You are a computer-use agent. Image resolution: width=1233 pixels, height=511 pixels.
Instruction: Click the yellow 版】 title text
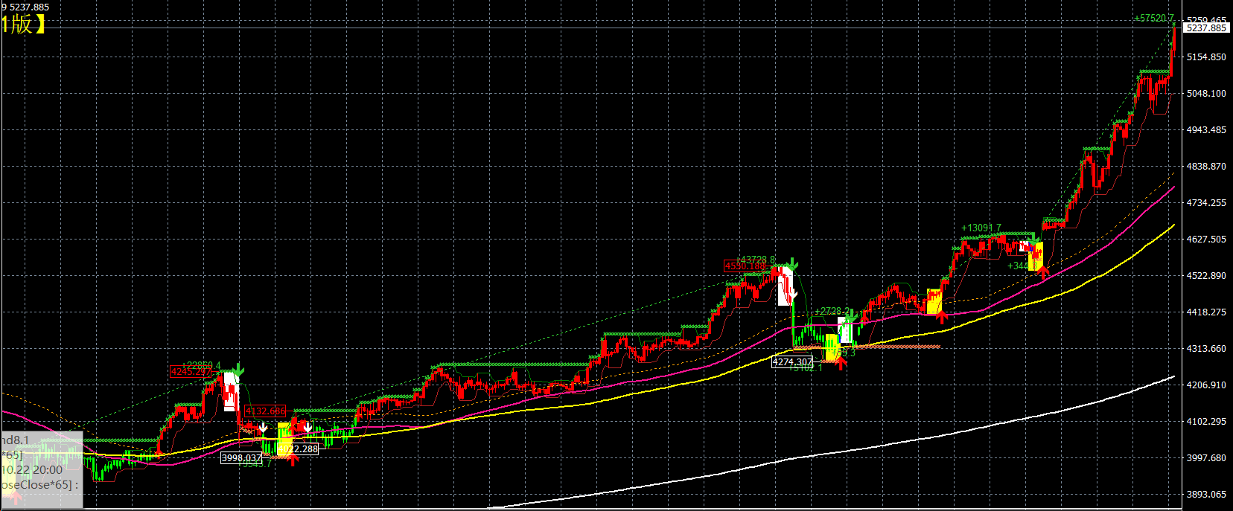click(27, 24)
